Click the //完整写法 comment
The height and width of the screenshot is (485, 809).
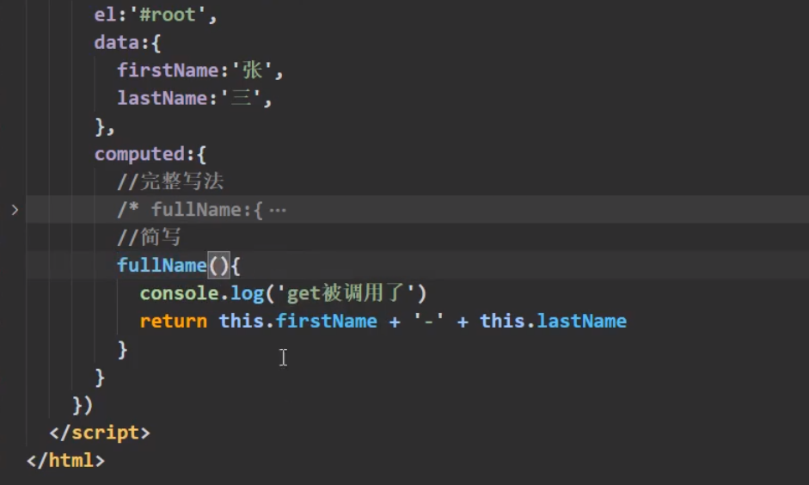click(x=170, y=181)
